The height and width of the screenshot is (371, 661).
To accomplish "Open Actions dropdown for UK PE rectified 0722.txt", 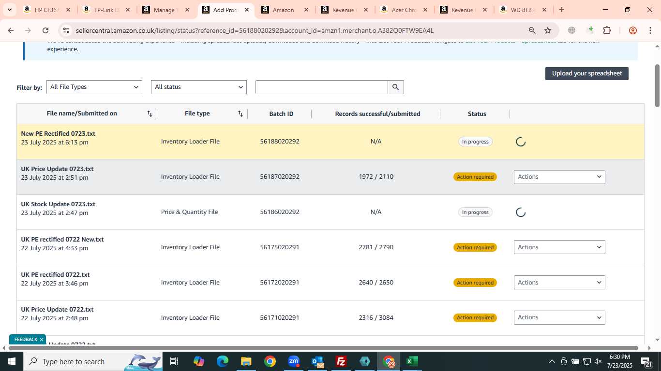I will (559, 283).
